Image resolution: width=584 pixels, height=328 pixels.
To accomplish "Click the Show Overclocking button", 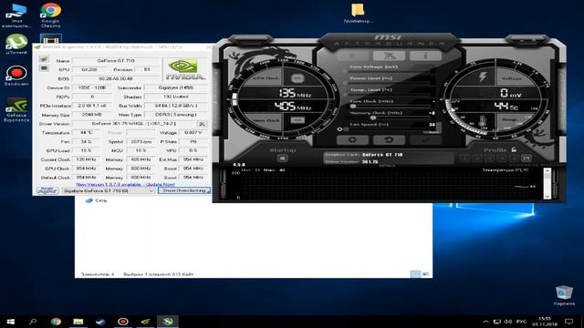I will pyautogui.click(x=184, y=190).
